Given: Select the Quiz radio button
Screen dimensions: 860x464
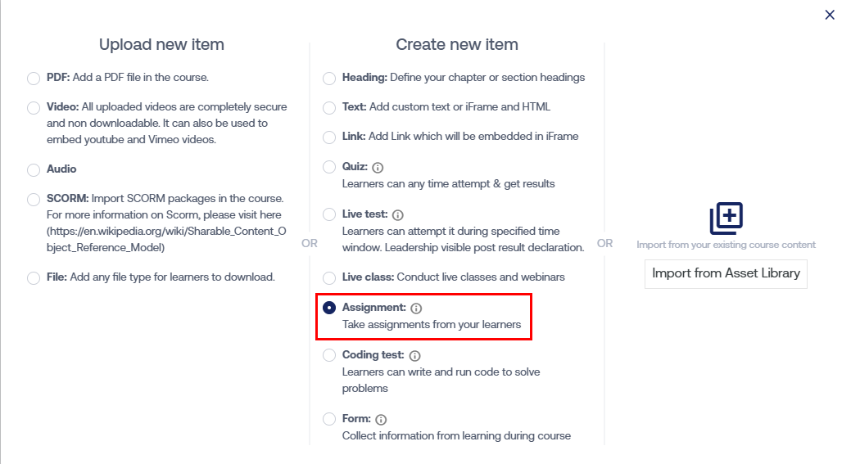Looking at the screenshot, I should tap(329, 167).
